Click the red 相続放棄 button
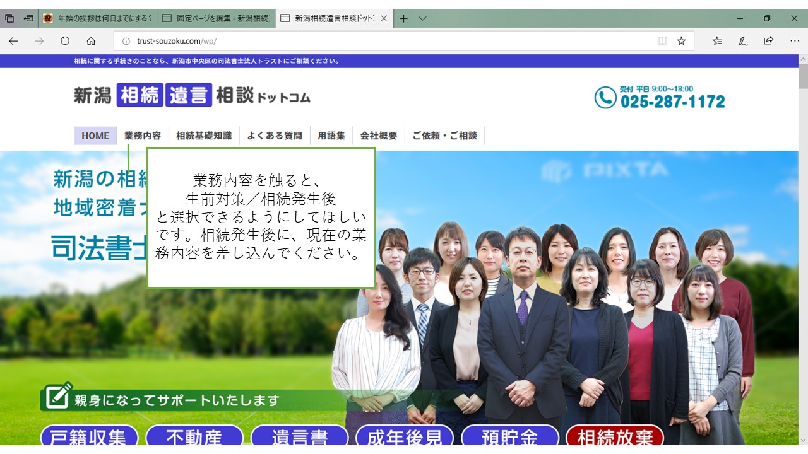This screenshot has height=454, width=808. click(x=615, y=437)
